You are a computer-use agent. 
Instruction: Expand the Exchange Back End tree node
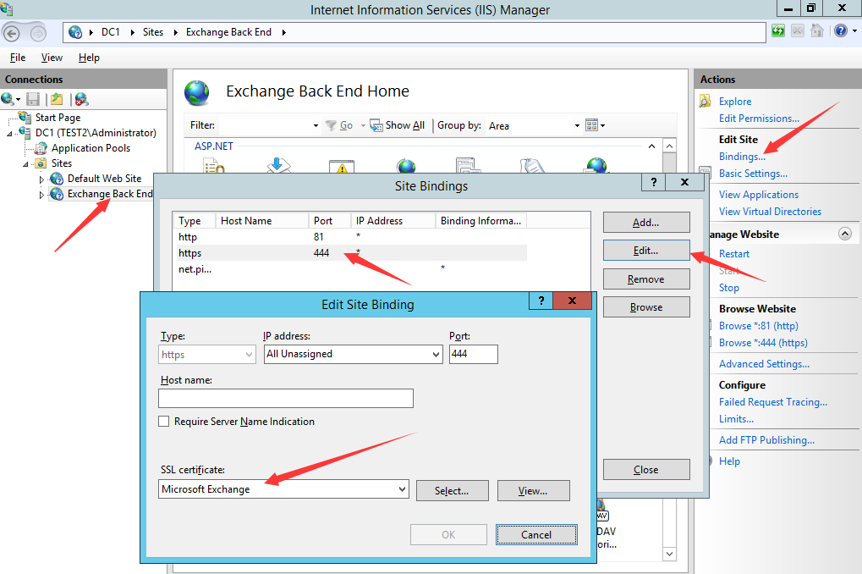[x=41, y=194]
